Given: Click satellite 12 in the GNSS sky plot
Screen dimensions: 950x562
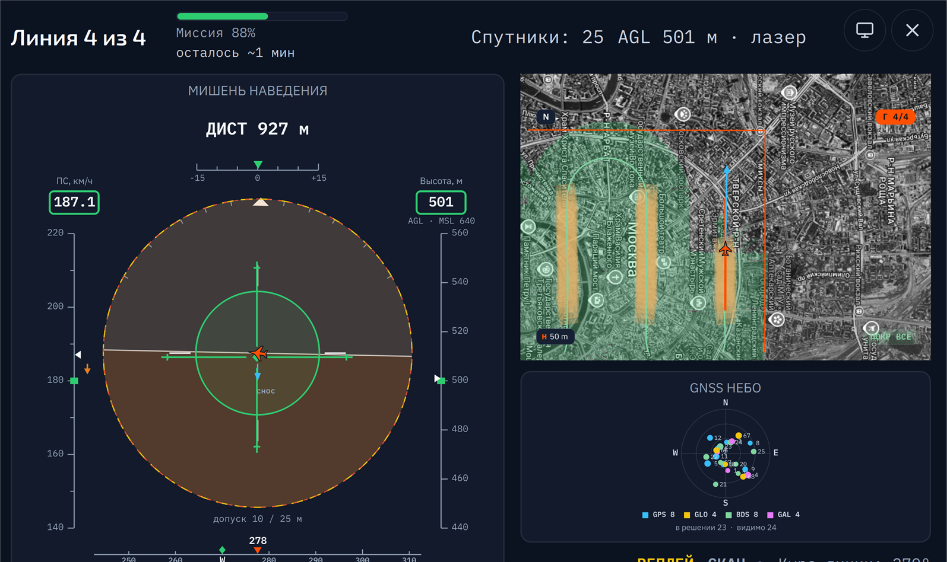Looking at the screenshot, I should click(710, 438).
